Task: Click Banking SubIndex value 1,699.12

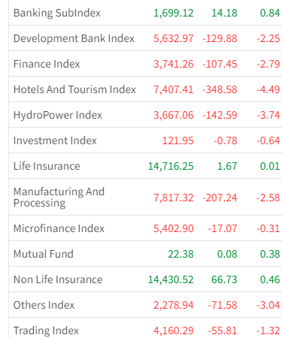Action: pyautogui.click(x=174, y=14)
